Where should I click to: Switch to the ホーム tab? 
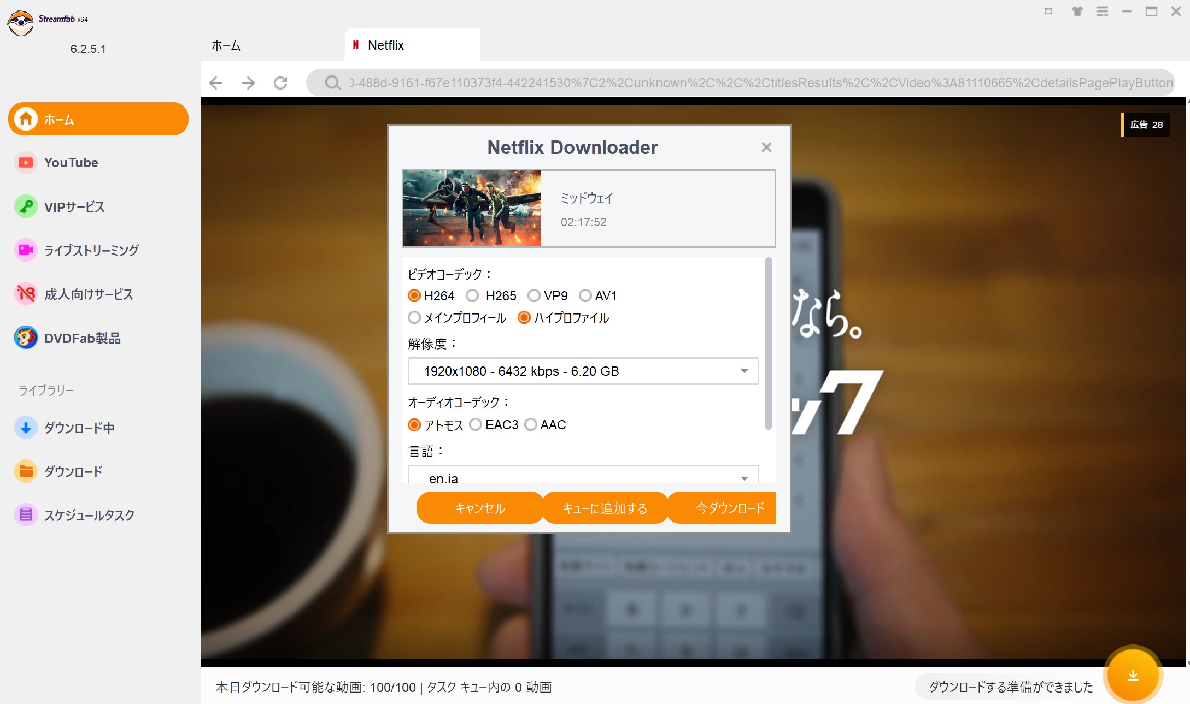tap(226, 45)
